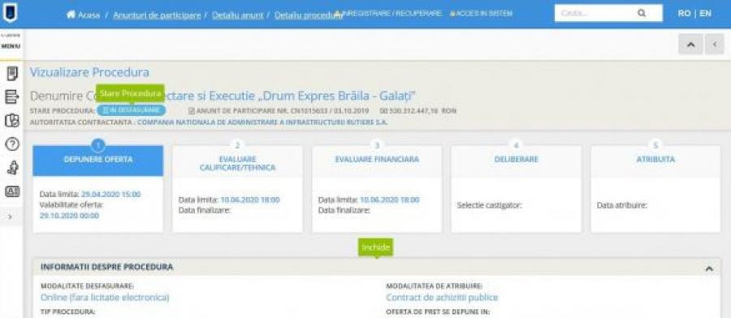Click step number 4 circle
The width and height of the screenshot is (731, 318).
516,146
